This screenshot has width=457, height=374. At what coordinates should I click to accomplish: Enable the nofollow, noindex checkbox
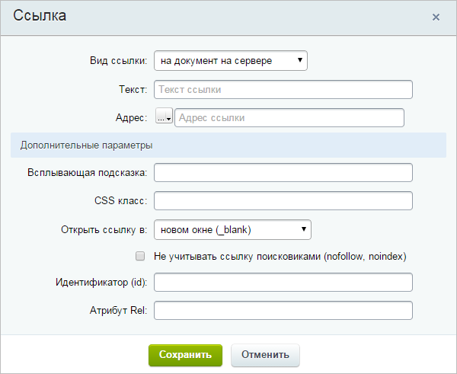140,256
